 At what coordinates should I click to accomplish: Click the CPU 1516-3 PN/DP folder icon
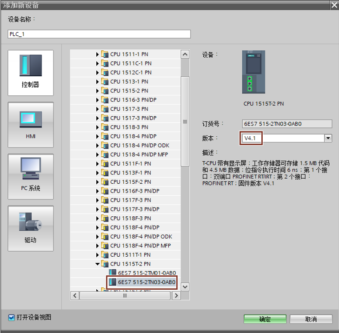tap(105, 100)
